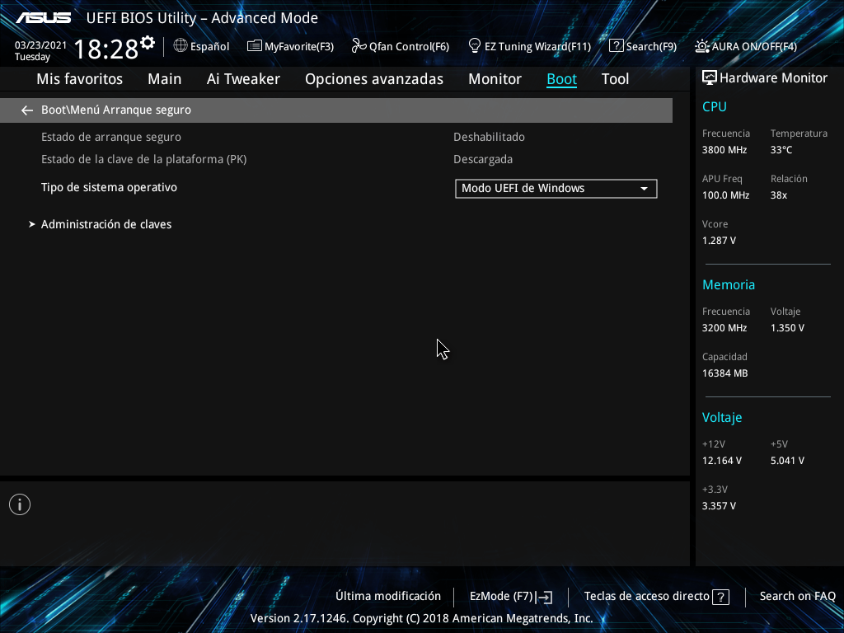Click the Voltaje heading
The image size is (844, 633).
tap(722, 418)
